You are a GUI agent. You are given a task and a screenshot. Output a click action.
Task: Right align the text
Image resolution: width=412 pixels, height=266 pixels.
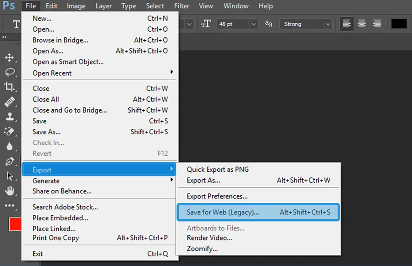tap(377, 24)
